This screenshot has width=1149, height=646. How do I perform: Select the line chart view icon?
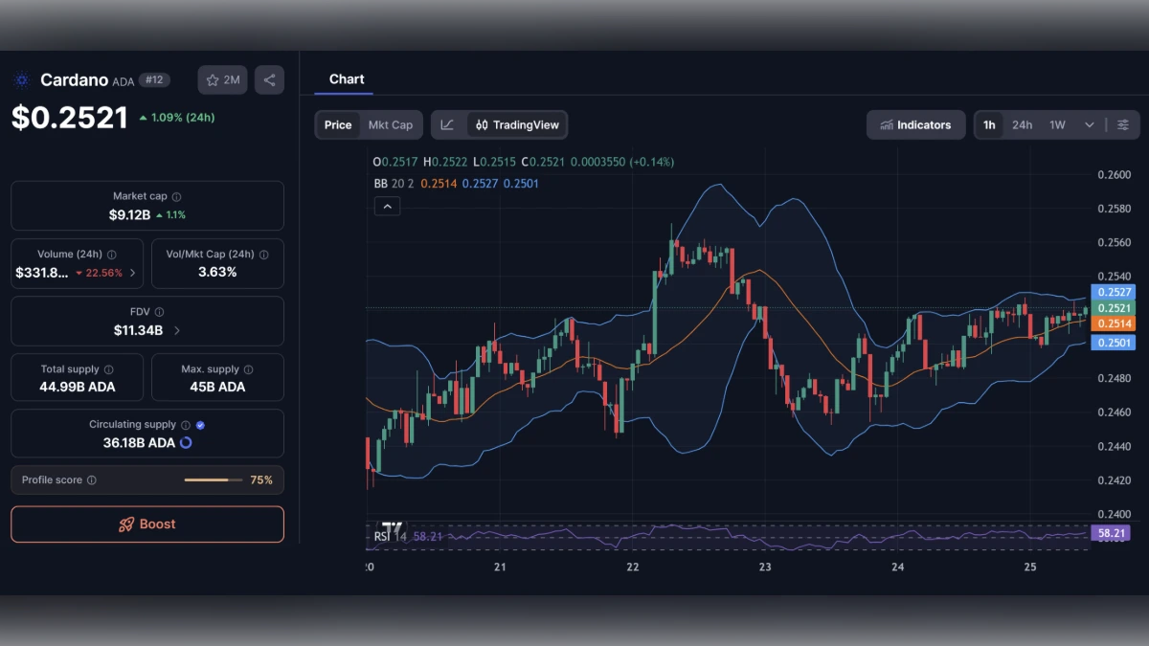pos(447,124)
